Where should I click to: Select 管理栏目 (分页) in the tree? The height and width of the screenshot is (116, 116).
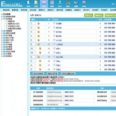[14, 24]
